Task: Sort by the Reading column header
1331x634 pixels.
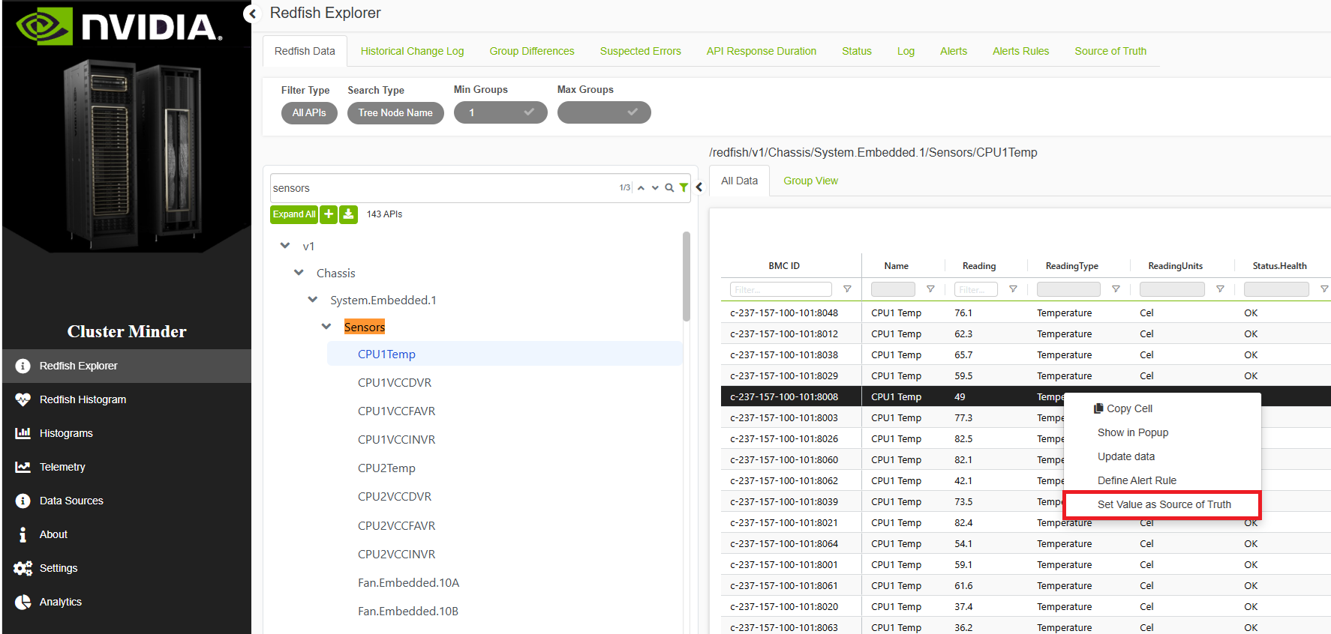Action: point(979,266)
